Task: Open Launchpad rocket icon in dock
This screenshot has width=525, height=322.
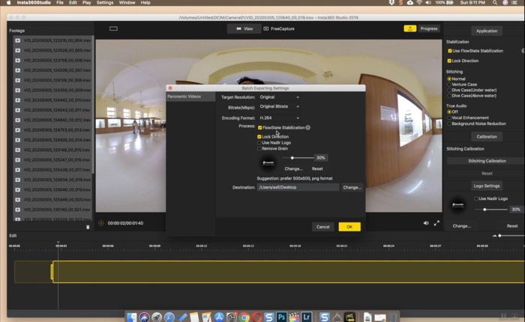Action: pos(157,317)
